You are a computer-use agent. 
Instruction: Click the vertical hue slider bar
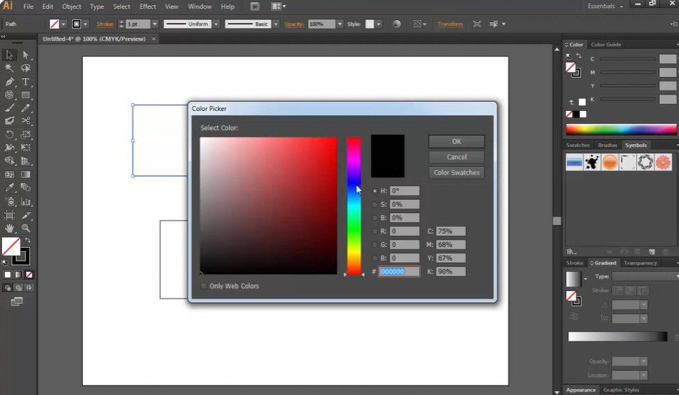(x=353, y=206)
